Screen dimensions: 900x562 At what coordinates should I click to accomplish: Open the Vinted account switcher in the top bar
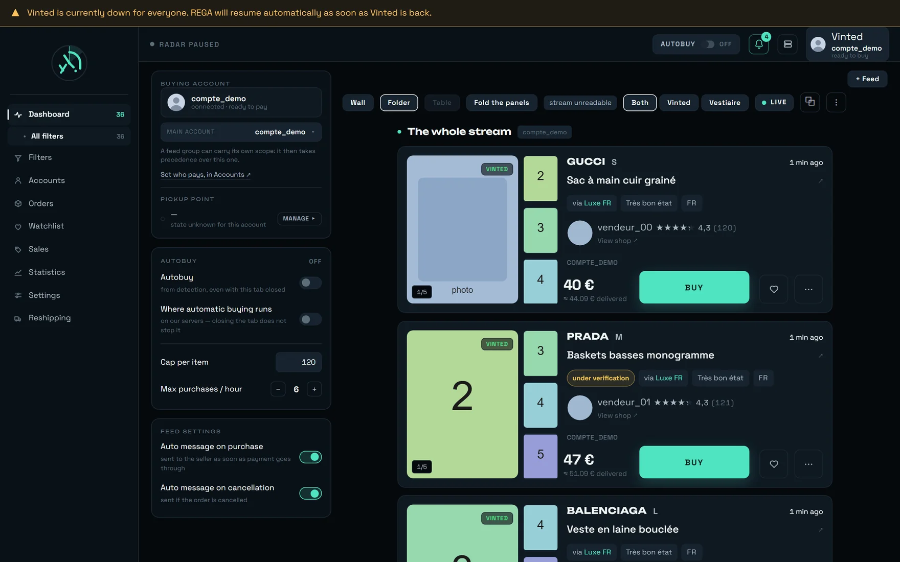coord(847,44)
